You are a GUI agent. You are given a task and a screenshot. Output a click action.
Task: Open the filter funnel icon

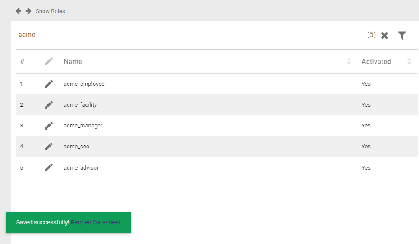click(402, 36)
